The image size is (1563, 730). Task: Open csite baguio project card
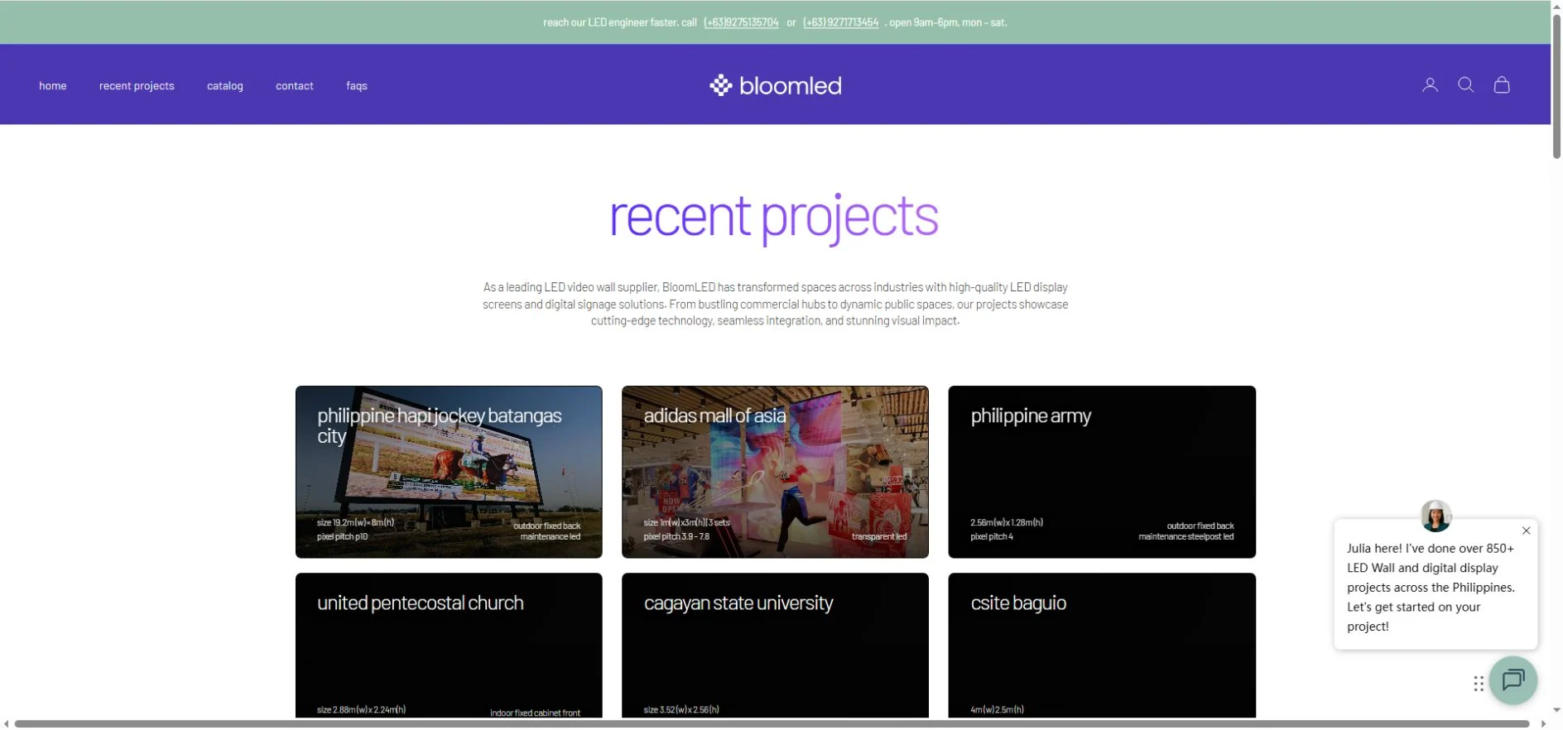click(1102, 645)
